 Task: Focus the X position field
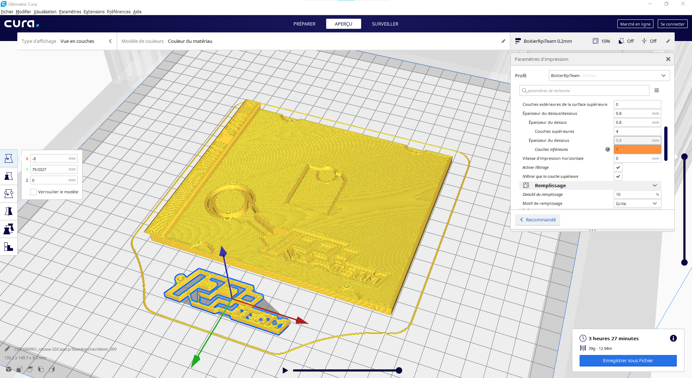point(54,158)
